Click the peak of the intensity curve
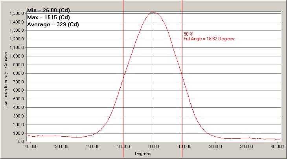Image resolution: width=287 pixels, height=159 pixels. 153,12
